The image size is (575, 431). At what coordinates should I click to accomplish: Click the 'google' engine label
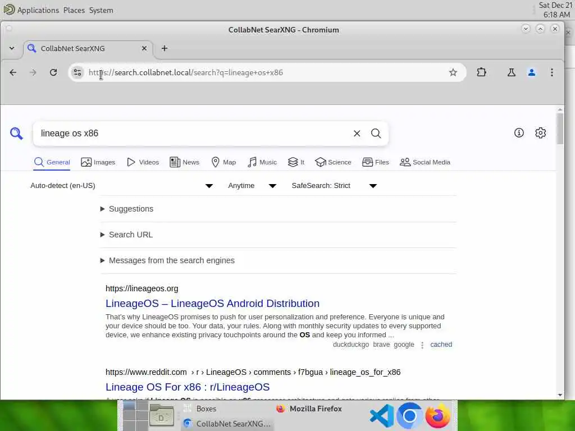pos(404,345)
